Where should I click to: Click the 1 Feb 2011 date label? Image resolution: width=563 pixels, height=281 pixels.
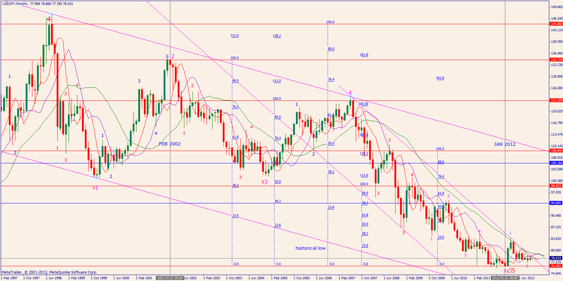coord(482,278)
